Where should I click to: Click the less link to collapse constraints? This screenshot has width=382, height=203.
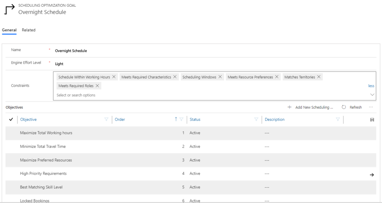coord(371,86)
